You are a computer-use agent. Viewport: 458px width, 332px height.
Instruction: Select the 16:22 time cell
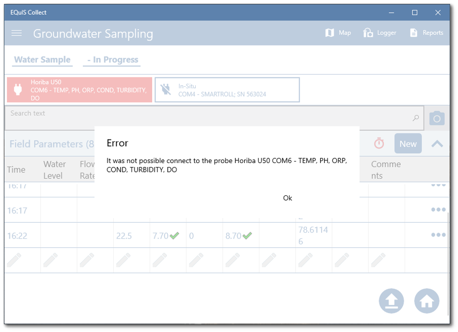17,236
